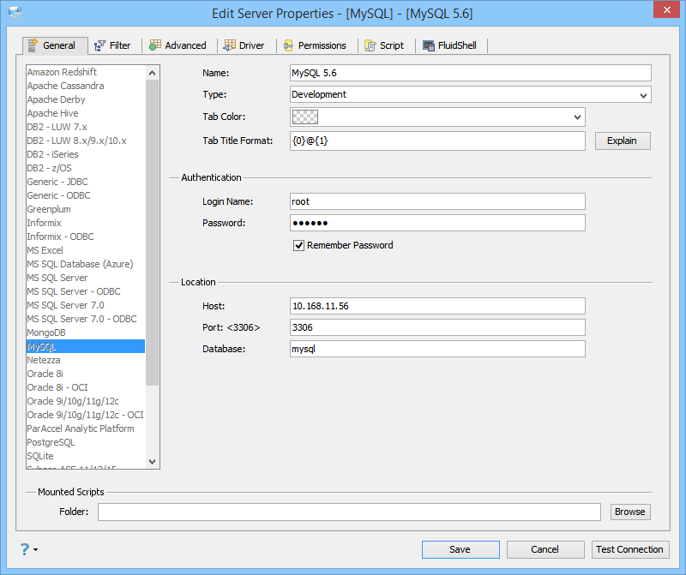Click the transparent Tab Color swatch
Image resolution: width=686 pixels, height=575 pixels.
[305, 117]
